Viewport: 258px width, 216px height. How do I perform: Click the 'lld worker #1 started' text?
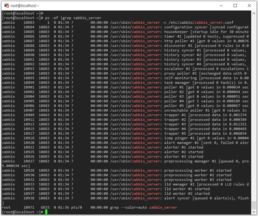[x=187, y=189]
